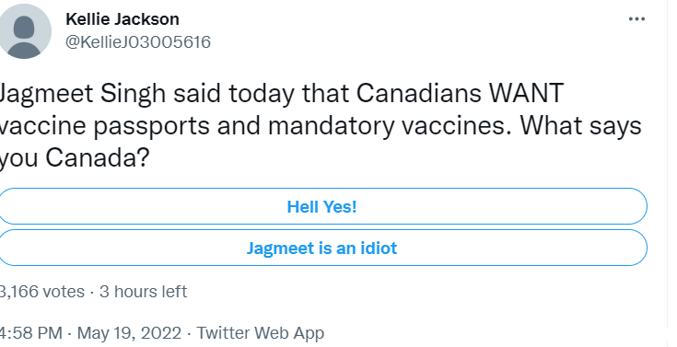Click the Twitter Web App source link

click(x=261, y=333)
